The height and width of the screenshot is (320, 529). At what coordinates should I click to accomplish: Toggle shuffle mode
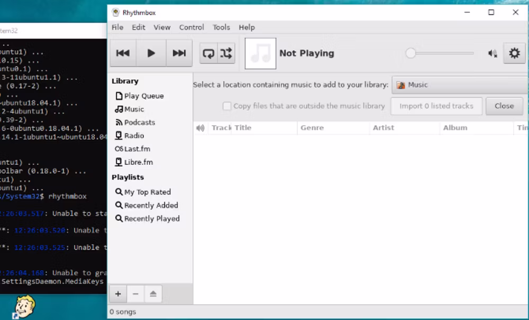(226, 53)
